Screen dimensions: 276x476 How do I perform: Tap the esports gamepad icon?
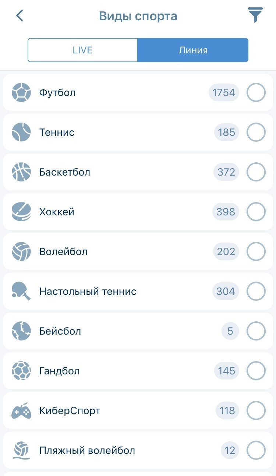pos(21,410)
